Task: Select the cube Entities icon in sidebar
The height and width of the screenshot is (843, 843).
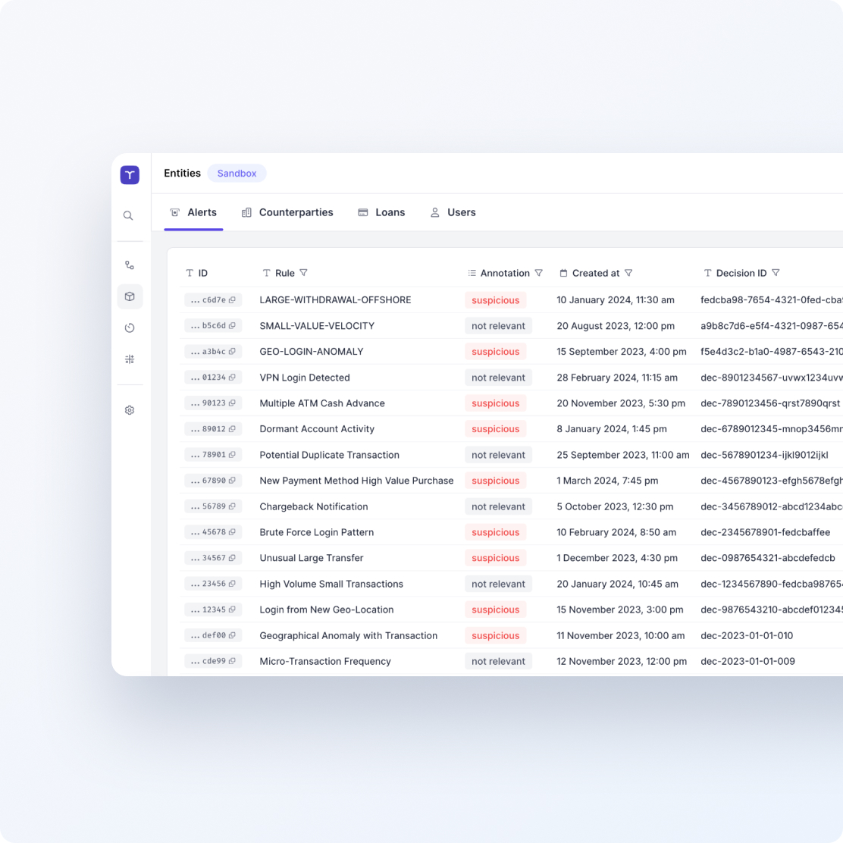Action: point(130,296)
